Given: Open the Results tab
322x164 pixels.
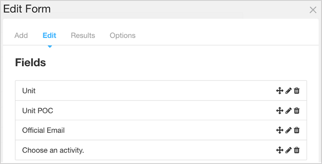Looking at the screenshot, I should pyautogui.click(x=83, y=35).
